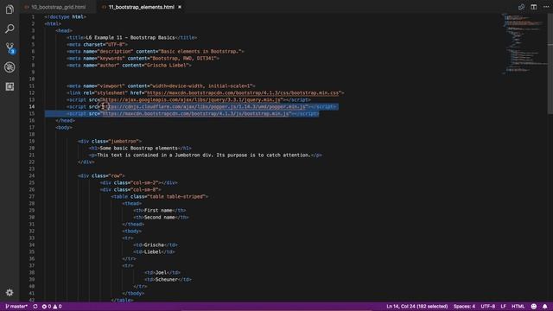The height and width of the screenshot is (311, 553).
Task: Follow the popper.min.js cloudflare URL
Action: [x=205, y=106]
